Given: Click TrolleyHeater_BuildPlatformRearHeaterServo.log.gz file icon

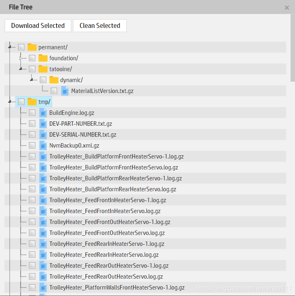Looking at the screenshot, I should tap(43, 189).
